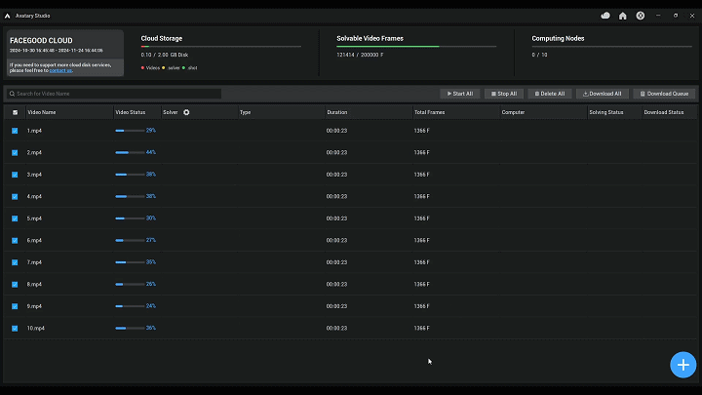Click the Computing Nodes 0 / 10 value

tap(539, 55)
